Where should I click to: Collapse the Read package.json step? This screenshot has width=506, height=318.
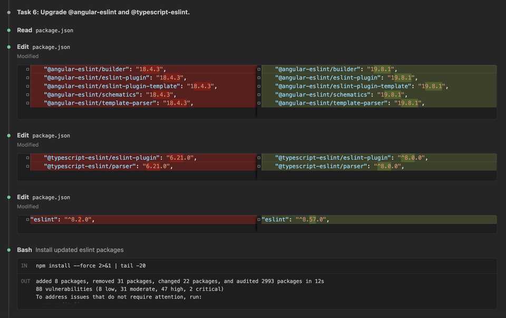24,30
